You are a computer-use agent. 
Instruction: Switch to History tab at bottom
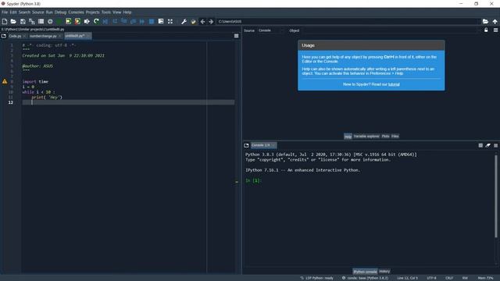click(x=384, y=272)
